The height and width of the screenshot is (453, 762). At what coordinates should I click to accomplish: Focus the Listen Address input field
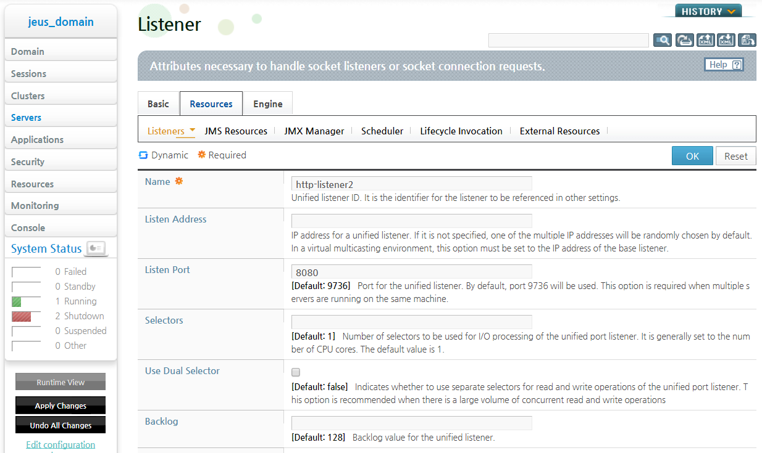411,221
